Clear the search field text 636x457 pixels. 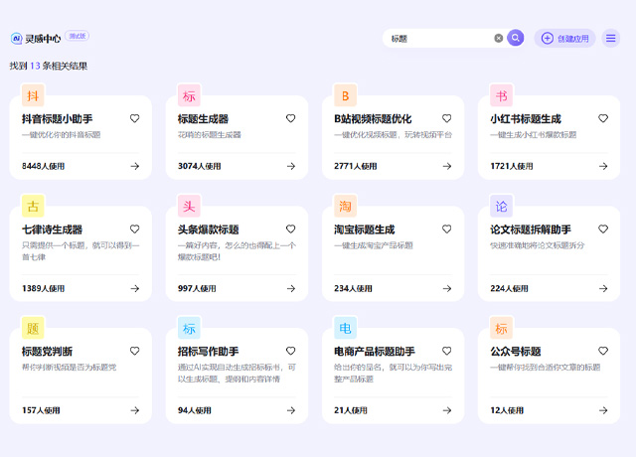click(x=499, y=38)
